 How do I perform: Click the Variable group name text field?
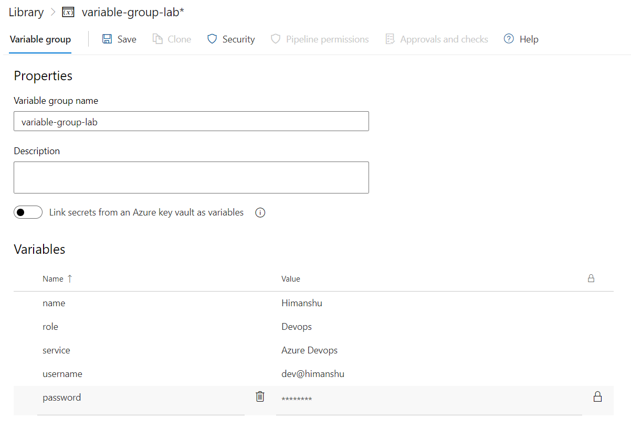(191, 121)
